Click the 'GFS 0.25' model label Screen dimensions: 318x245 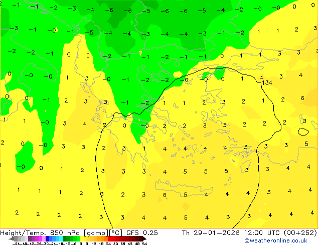(x=142, y=233)
